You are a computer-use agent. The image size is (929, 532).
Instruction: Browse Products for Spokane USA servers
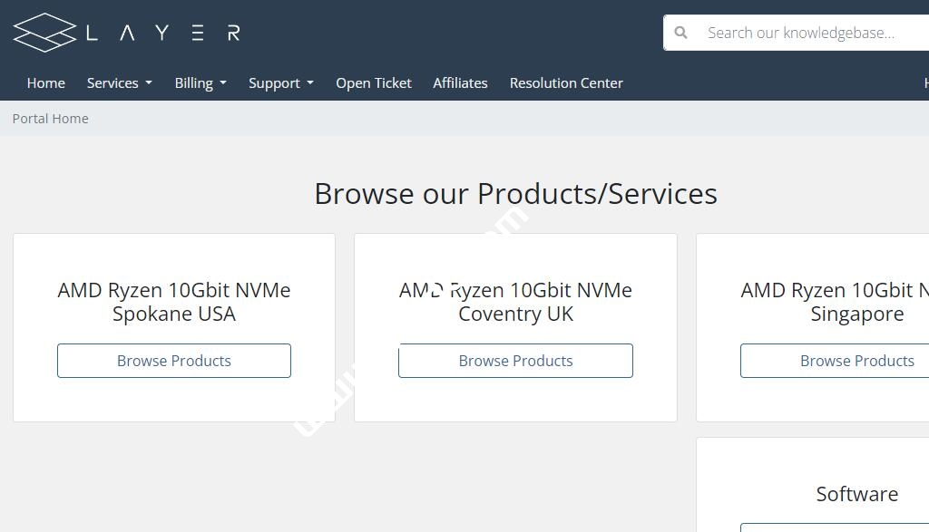tap(174, 361)
